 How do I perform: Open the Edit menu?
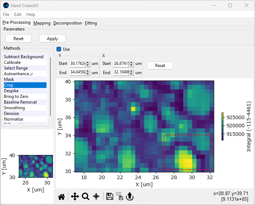click(x=18, y=15)
